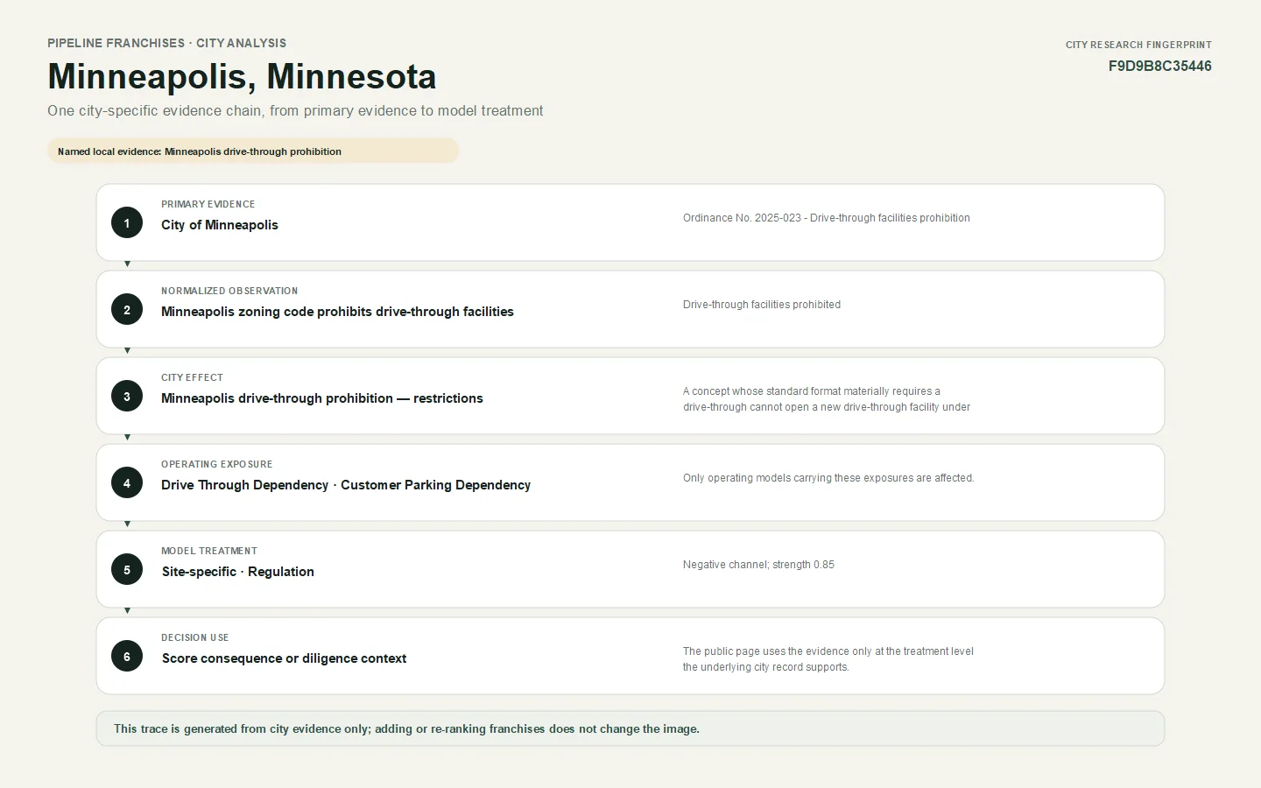1261x788 pixels.
Task: Select the step 4 badge beside Operating Exposure
Action: 127,482
